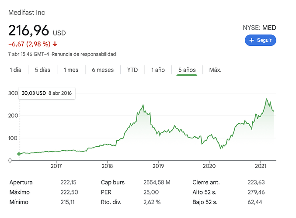
Task: Click the PER label
Action: pos(106,192)
